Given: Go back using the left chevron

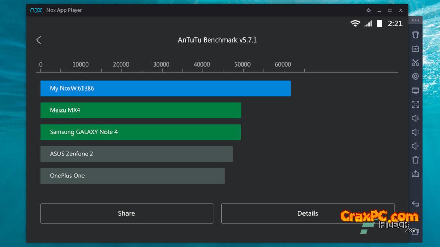Looking at the screenshot, I should pyautogui.click(x=38, y=40).
